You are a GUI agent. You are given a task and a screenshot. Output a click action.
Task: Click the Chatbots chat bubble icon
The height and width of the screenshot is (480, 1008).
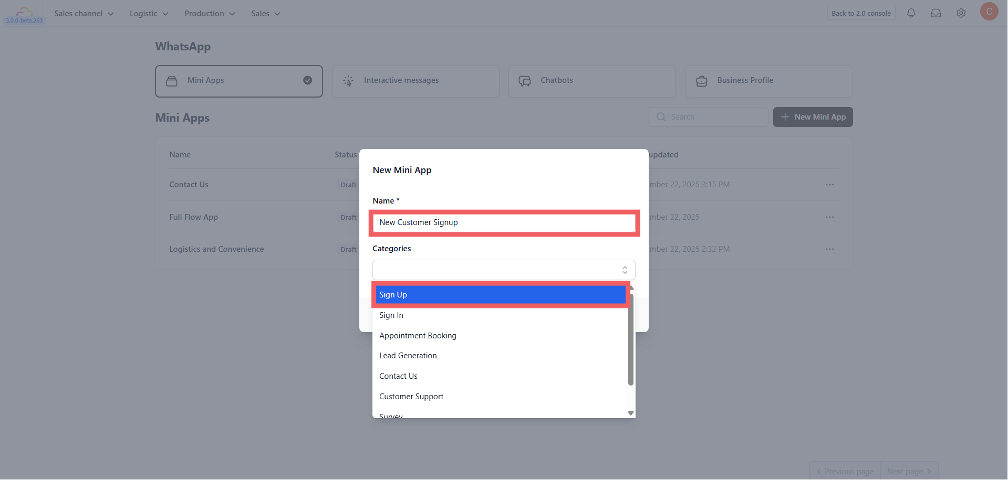[x=525, y=81]
